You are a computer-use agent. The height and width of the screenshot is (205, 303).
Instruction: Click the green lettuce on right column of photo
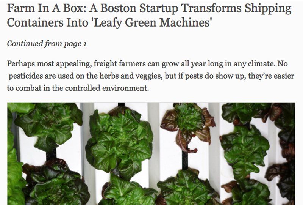(245, 149)
